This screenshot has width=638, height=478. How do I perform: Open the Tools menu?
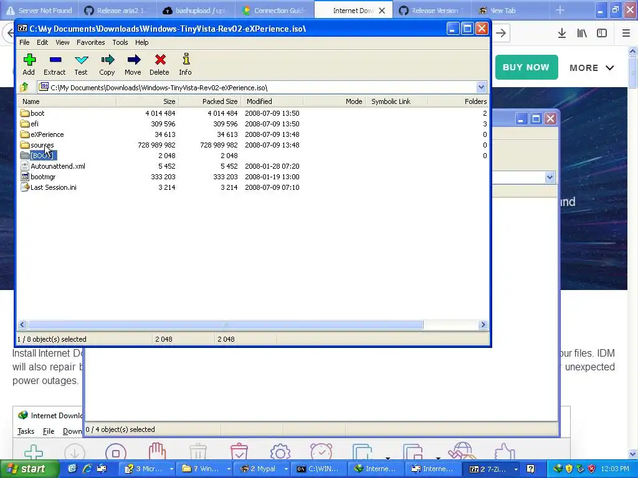tap(120, 42)
